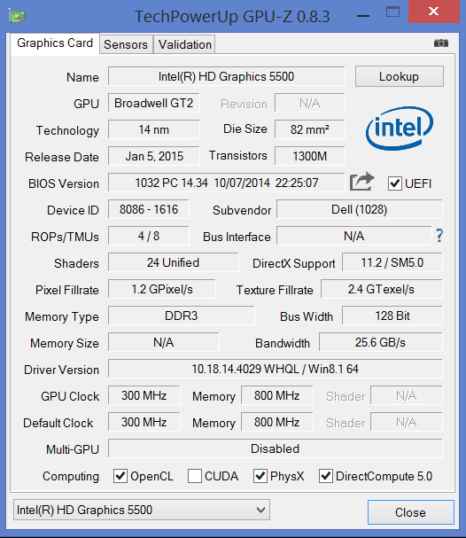This screenshot has height=538, width=466.
Task: Click the Close button at bottom
Action: pos(411,512)
